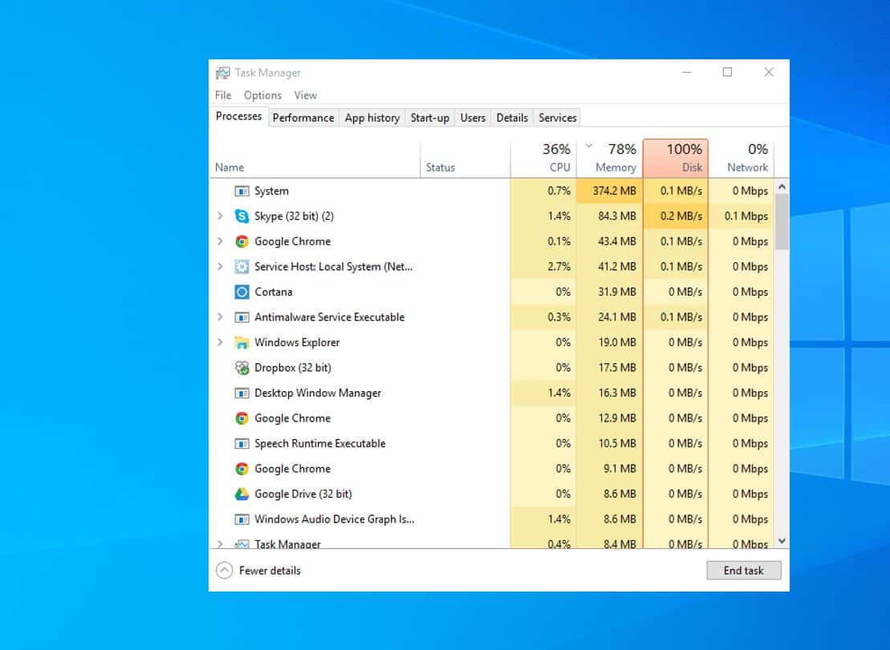Click the Fewer details label

[x=270, y=571]
